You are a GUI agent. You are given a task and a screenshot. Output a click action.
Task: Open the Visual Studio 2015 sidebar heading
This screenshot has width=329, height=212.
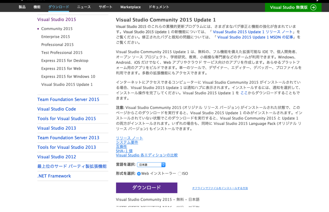[x=57, y=20]
